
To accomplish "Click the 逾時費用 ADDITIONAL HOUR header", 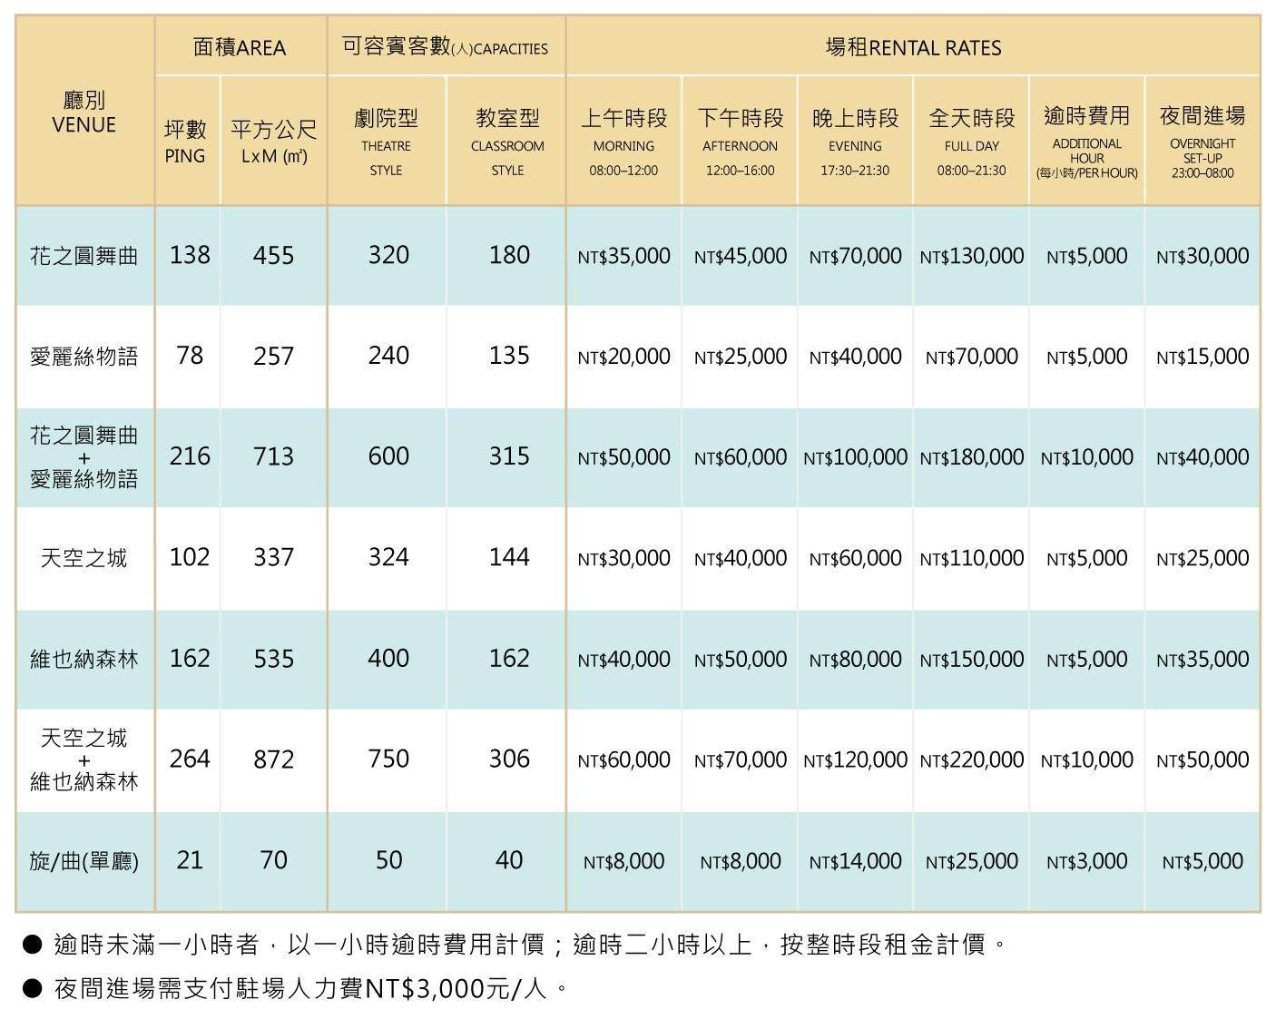I will point(1086,141).
